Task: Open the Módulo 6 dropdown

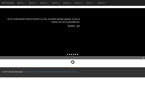Action: (x=79, y=3)
